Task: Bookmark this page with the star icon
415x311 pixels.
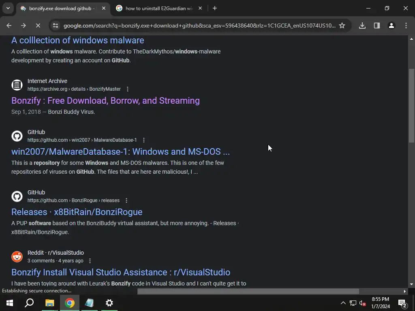Action: [x=342, y=26]
